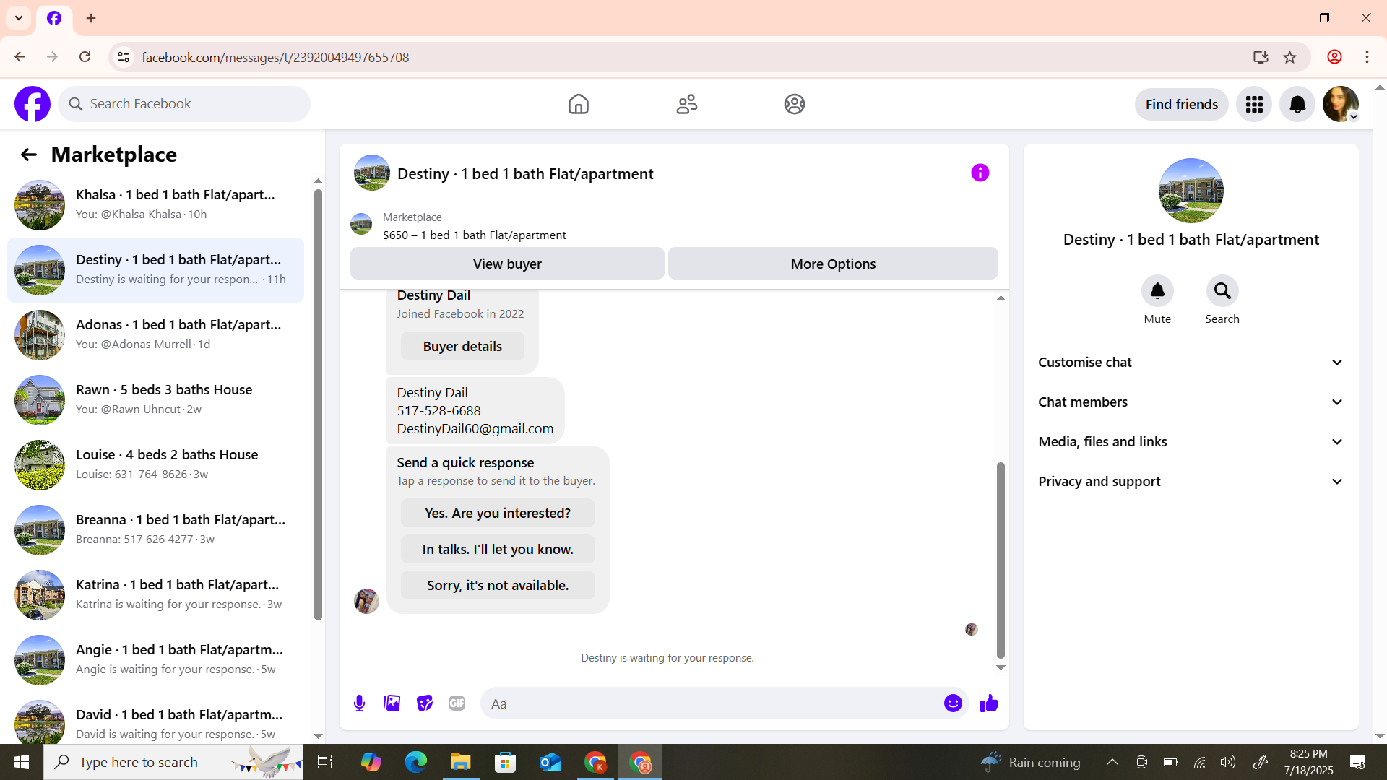This screenshot has width=1387, height=780.
Task: Attach a photo with the image icon
Action: click(x=392, y=703)
